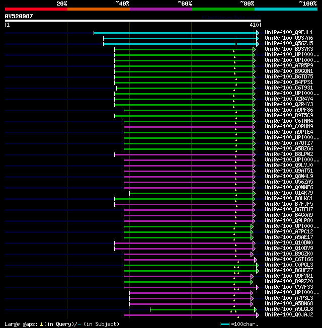Open the UniRef100_B9SYK3 hit label
The image size is (322, 328).
pyautogui.click(x=289, y=49)
